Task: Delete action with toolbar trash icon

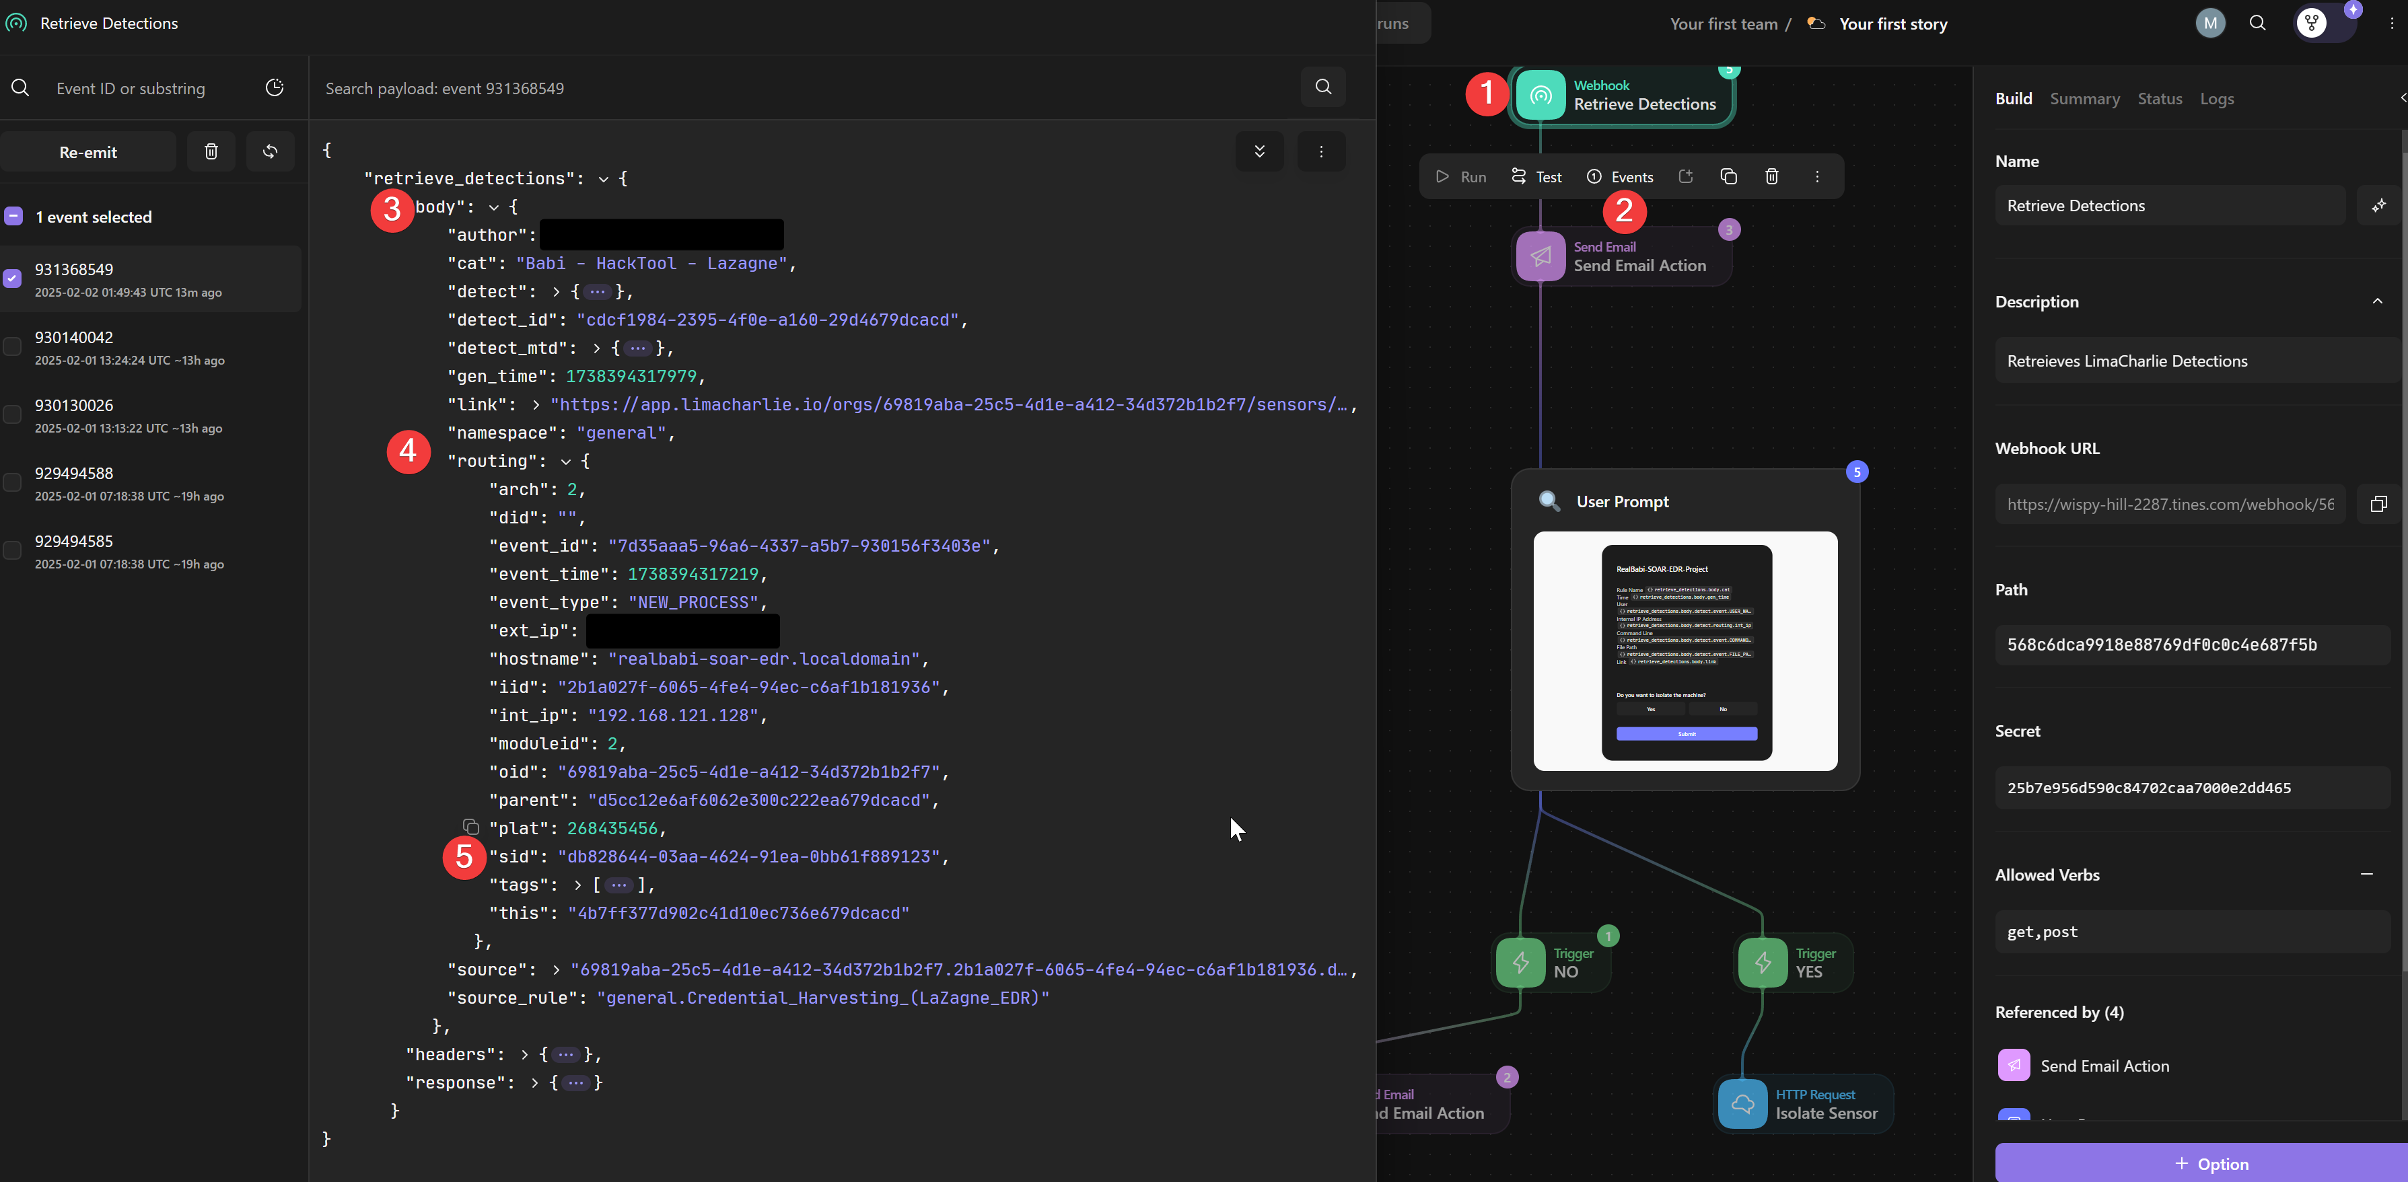Action: pyautogui.click(x=1771, y=177)
